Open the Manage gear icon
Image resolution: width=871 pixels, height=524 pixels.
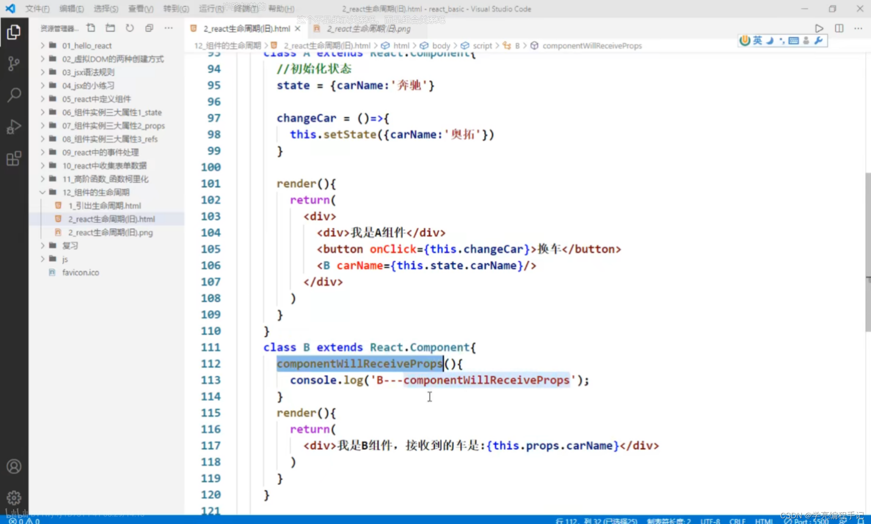[x=14, y=498]
